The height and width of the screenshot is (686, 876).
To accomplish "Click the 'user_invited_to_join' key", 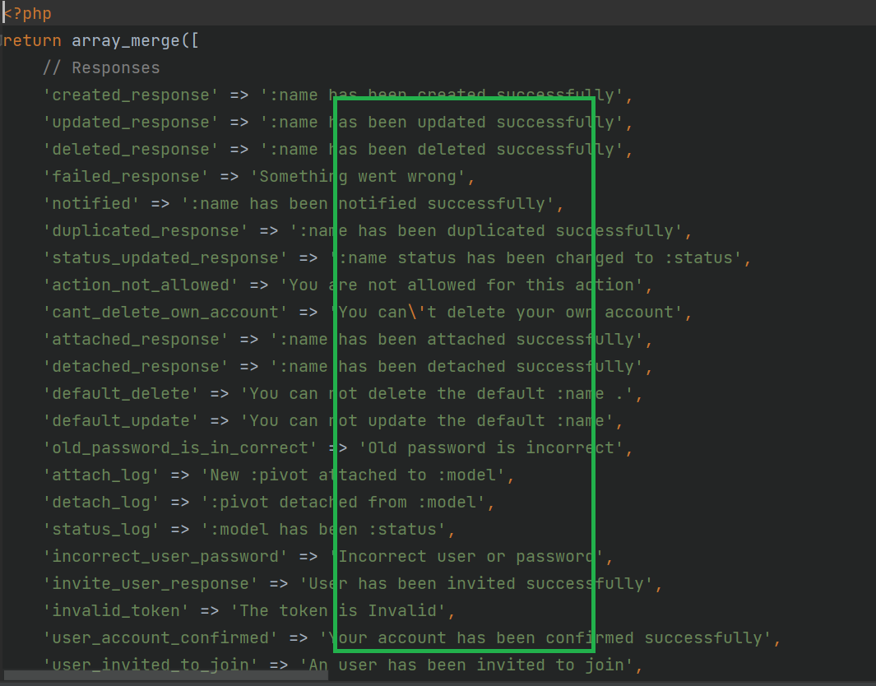I will pyautogui.click(x=151, y=665).
